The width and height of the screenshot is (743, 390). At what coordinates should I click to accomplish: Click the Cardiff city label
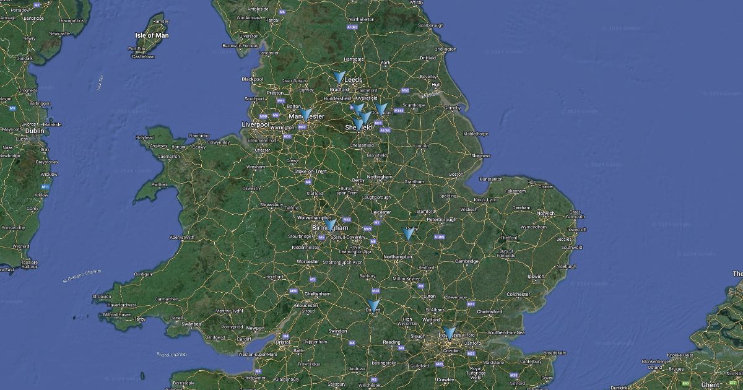[x=244, y=339]
